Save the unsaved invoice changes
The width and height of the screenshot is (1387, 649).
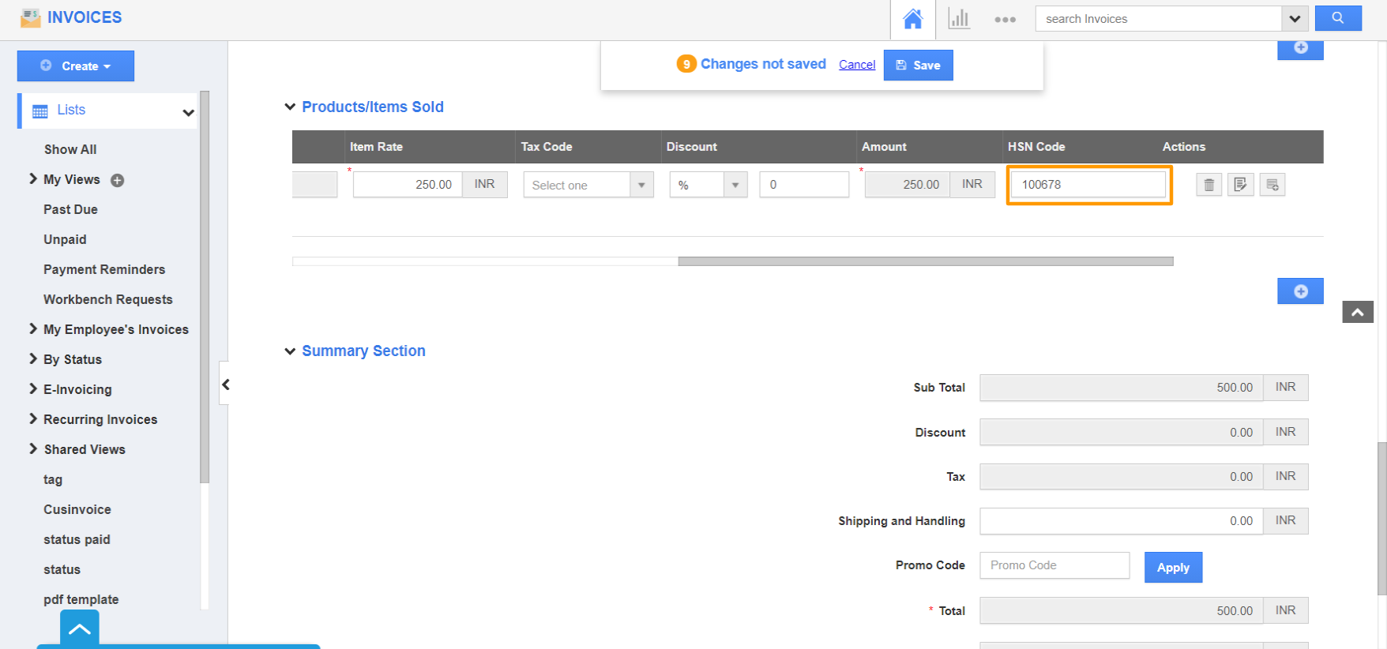(x=918, y=66)
